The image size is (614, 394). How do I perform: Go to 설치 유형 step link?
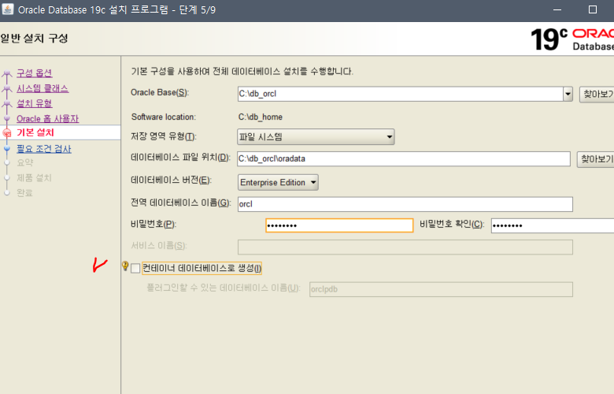click(34, 103)
